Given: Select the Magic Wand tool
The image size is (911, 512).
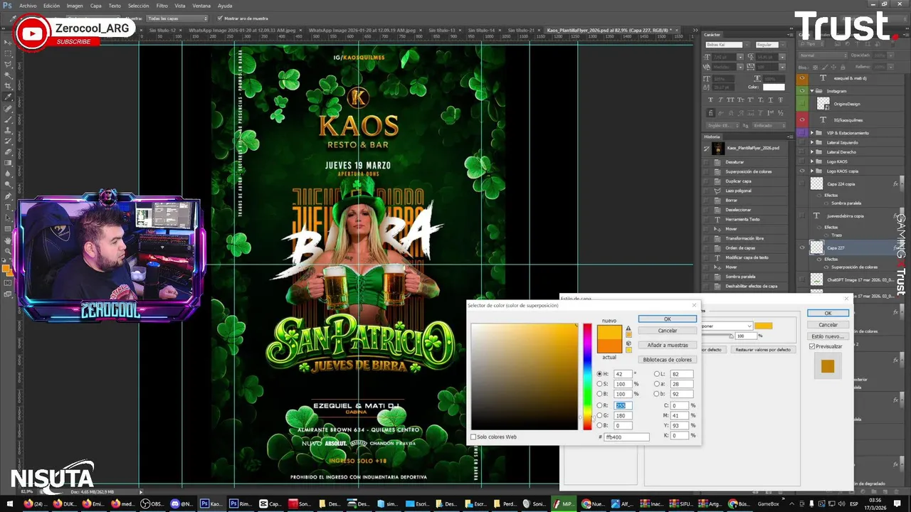Looking at the screenshot, I should [x=8, y=75].
